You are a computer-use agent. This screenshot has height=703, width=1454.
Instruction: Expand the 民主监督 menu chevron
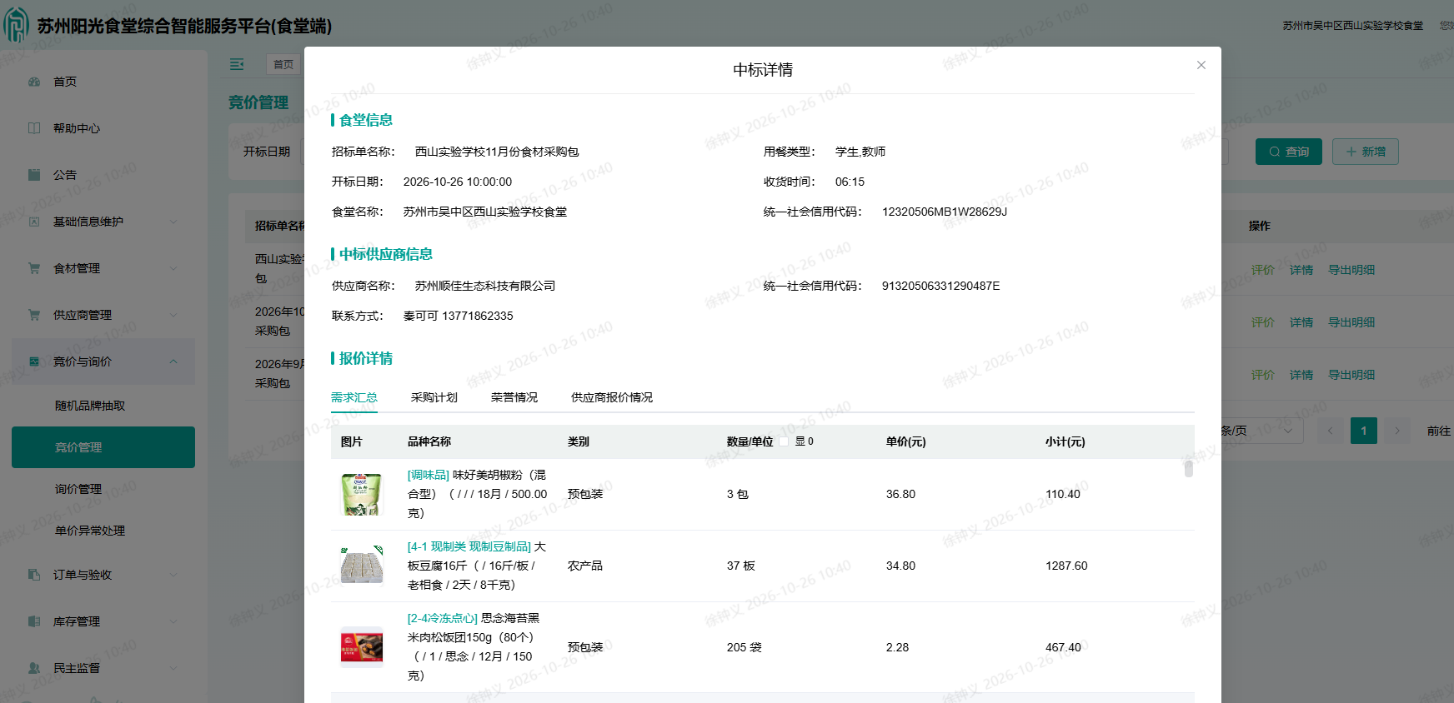pos(173,668)
